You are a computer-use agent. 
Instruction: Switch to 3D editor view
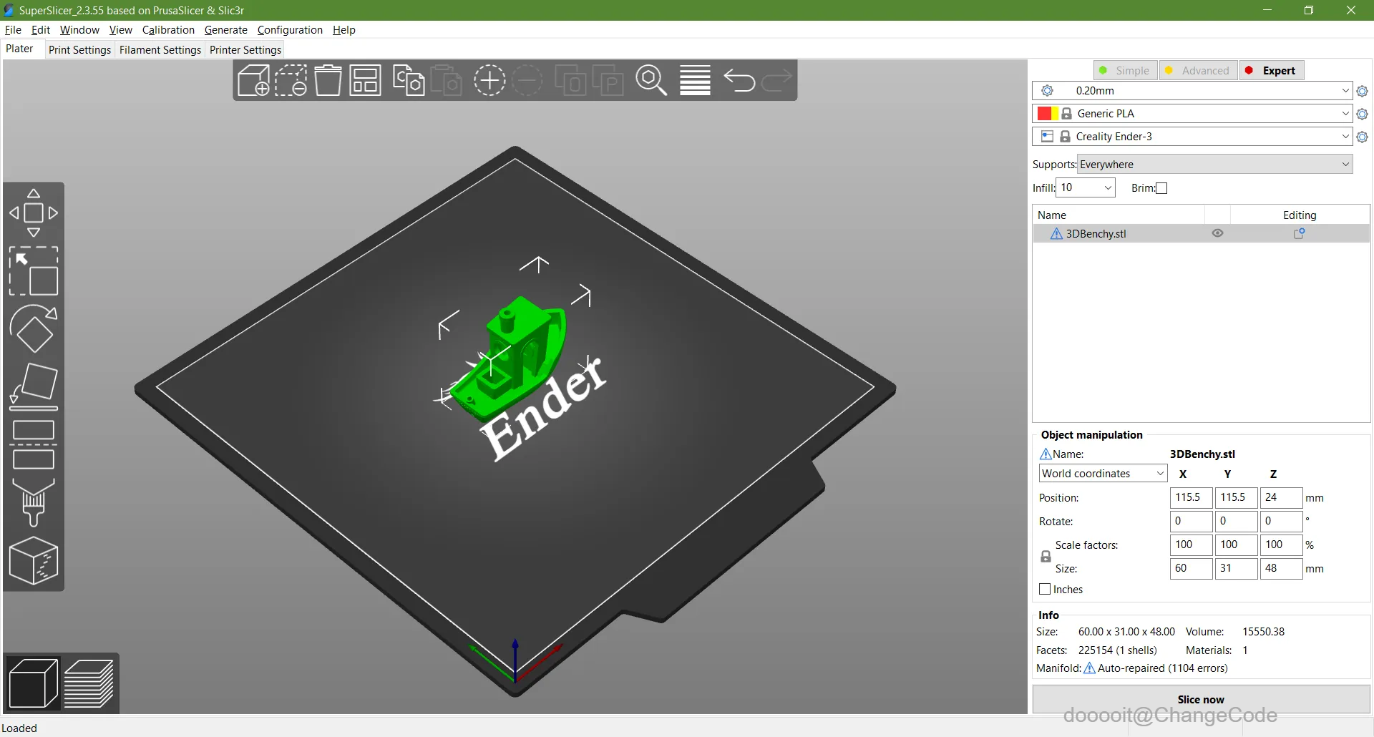33,683
